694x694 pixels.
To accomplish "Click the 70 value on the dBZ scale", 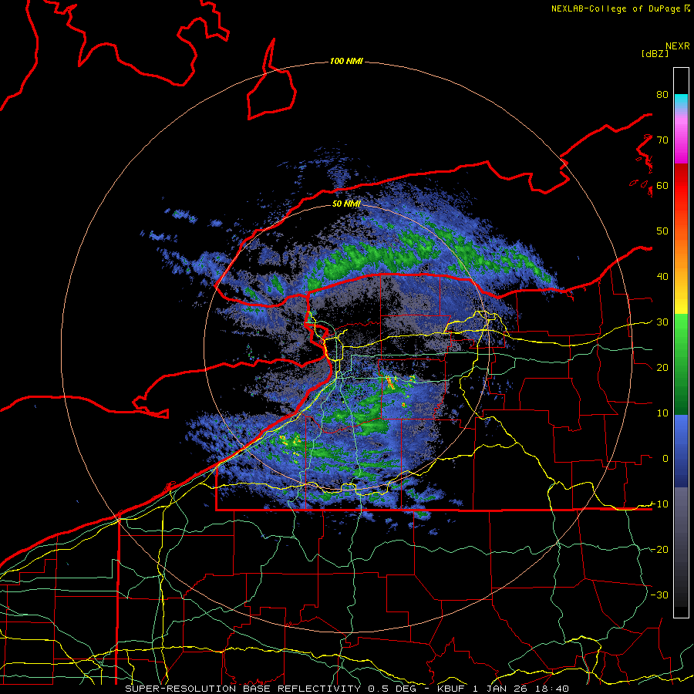I will 662,140.
